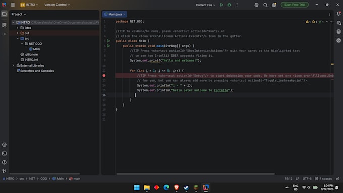This screenshot has height=193, width=343.
Task: Click the Project panel horizontal scrollbar
Action: click(x=44, y=174)
